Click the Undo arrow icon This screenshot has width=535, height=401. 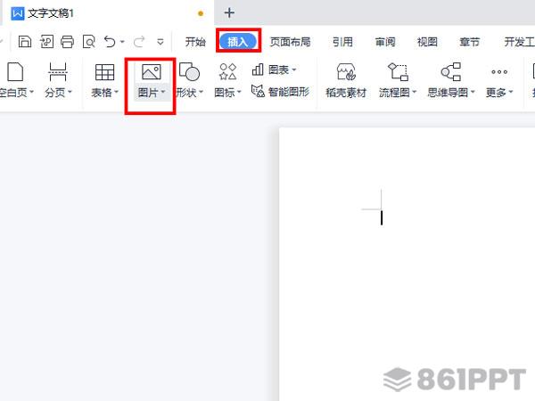point(111,42)
